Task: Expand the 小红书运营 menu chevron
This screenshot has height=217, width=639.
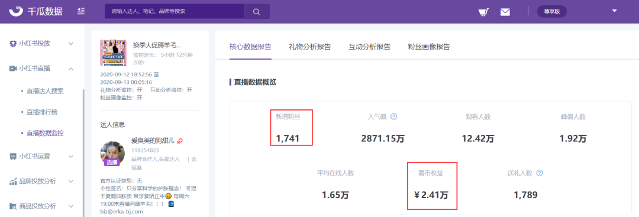Action: 71,156
